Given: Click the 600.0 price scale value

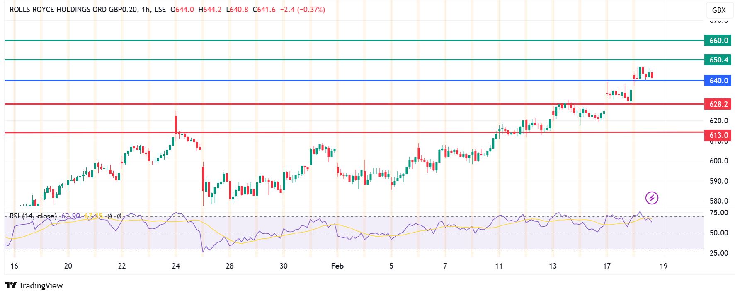Looking at the screenshot, I should pos(719,161).
